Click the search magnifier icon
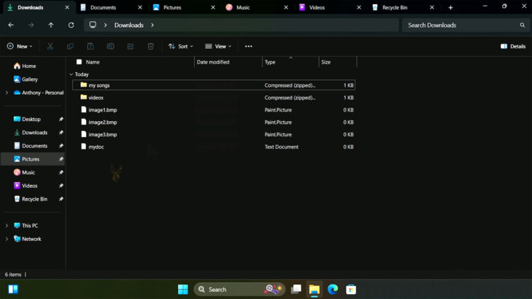532x299 pixels. 522,25
